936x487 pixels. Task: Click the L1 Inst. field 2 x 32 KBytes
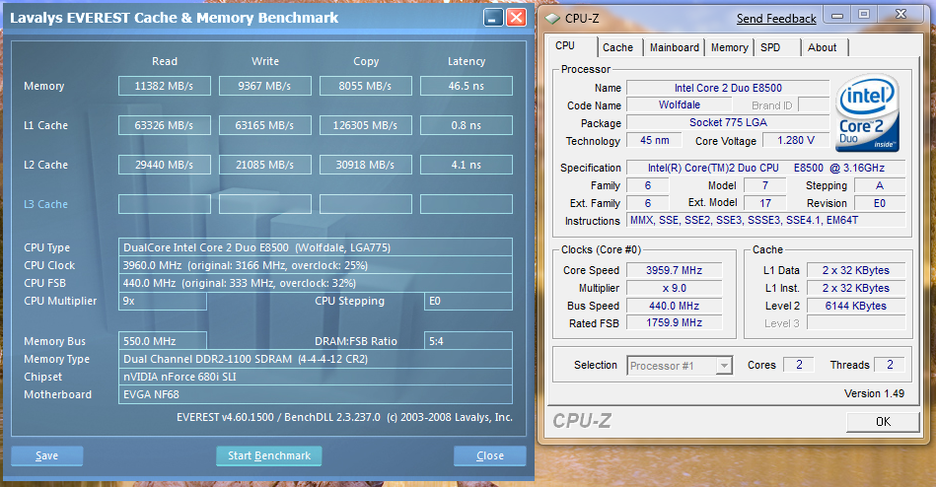856,288
